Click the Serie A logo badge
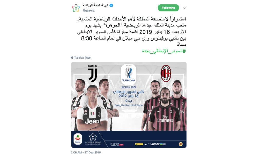259x155 pixels. [x=78, y=139]
